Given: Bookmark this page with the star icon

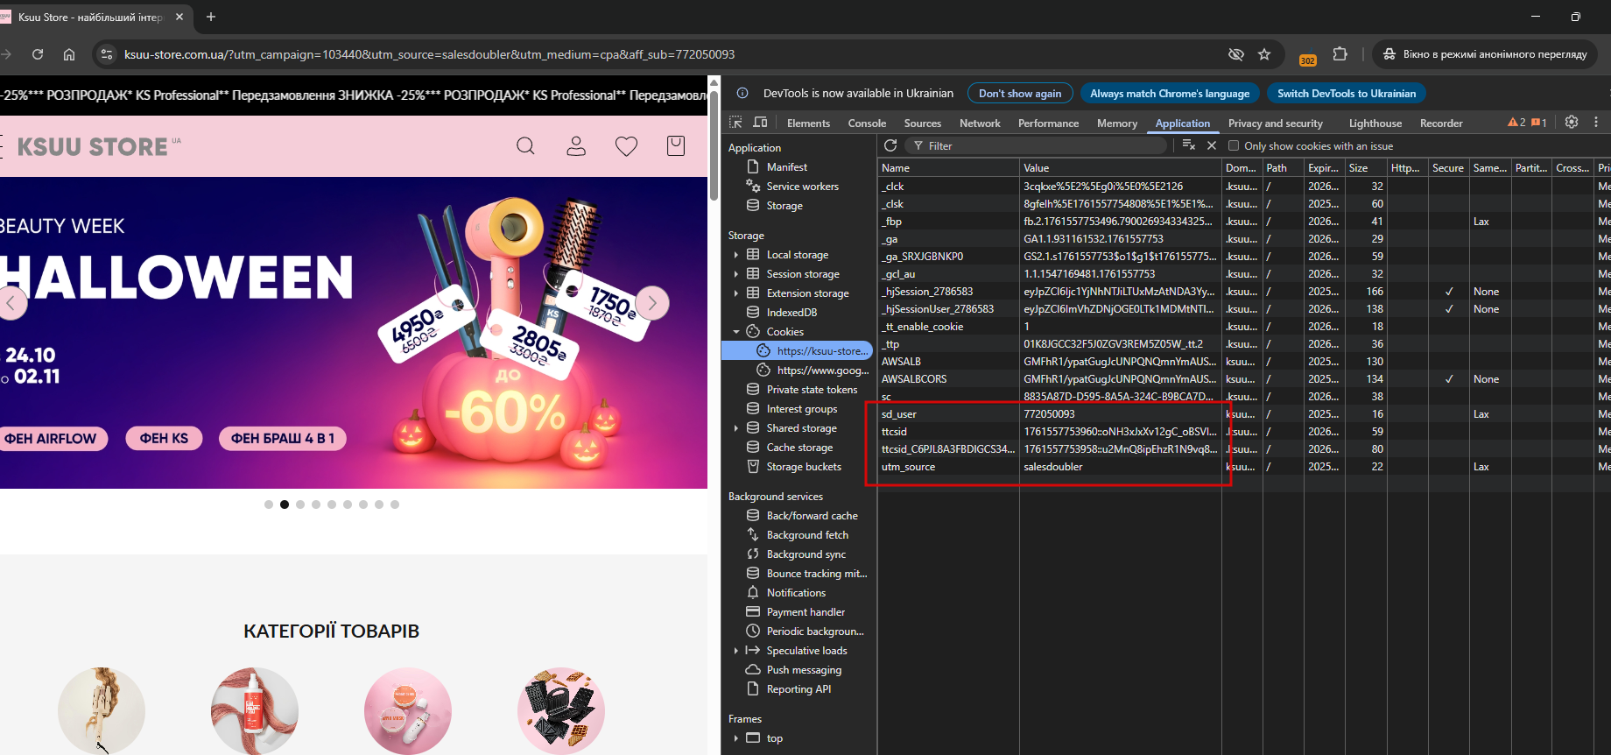Looking at the screenshot, I should [1264, 54].
